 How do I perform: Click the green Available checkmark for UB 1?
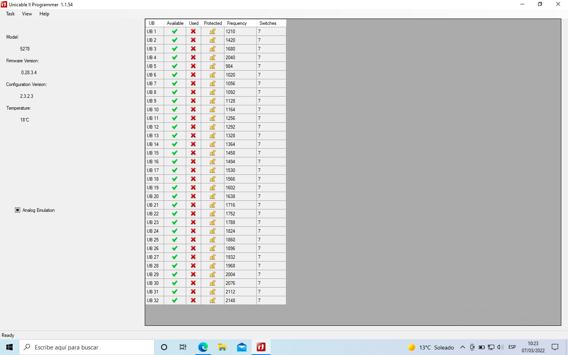(x=175, y=32)
